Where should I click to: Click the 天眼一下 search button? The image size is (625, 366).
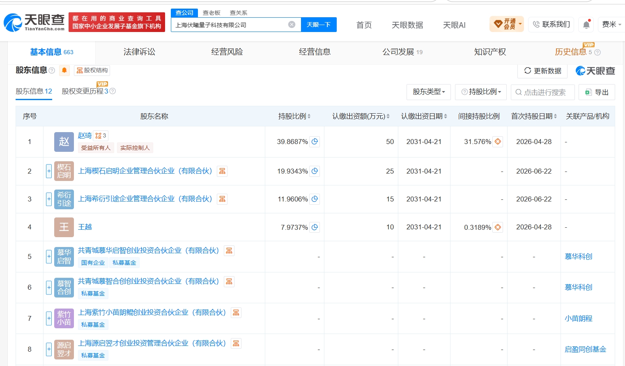coord(319,25)
